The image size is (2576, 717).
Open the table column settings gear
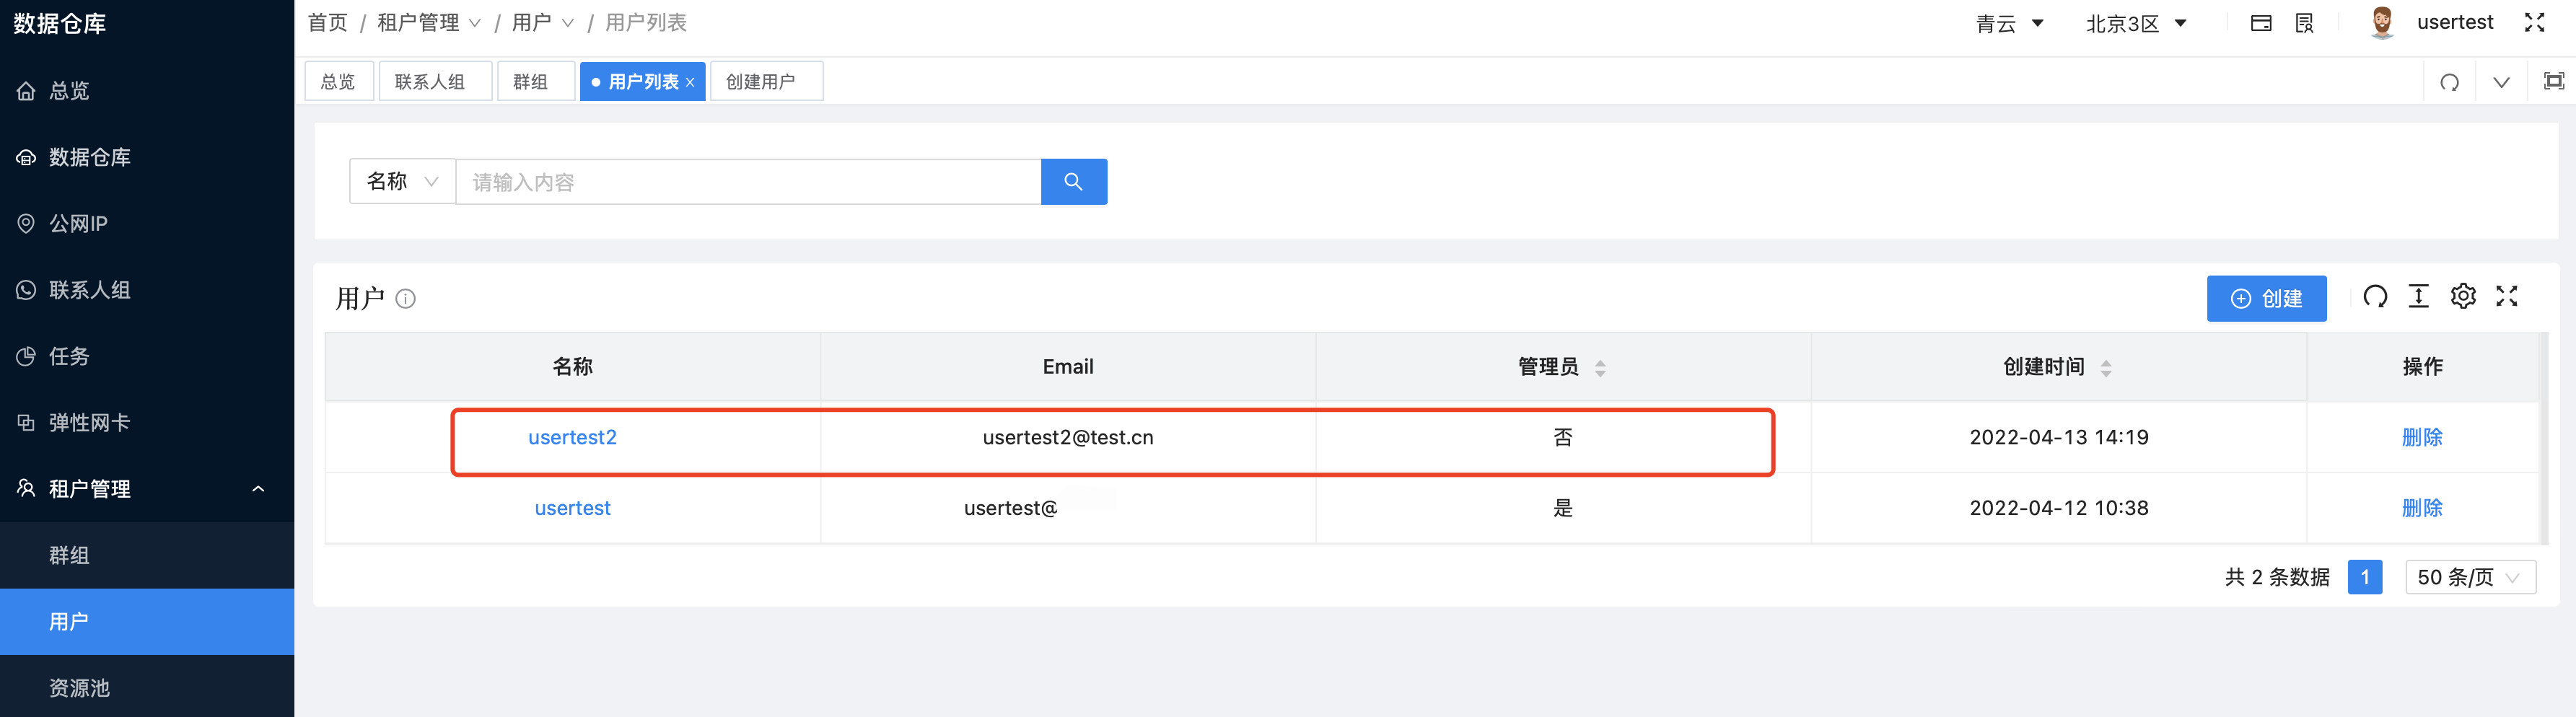tap(2463, 296)
